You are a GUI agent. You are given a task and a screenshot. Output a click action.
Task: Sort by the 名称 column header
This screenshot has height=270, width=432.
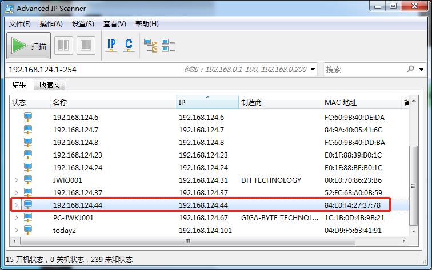[x=114, y=102]
